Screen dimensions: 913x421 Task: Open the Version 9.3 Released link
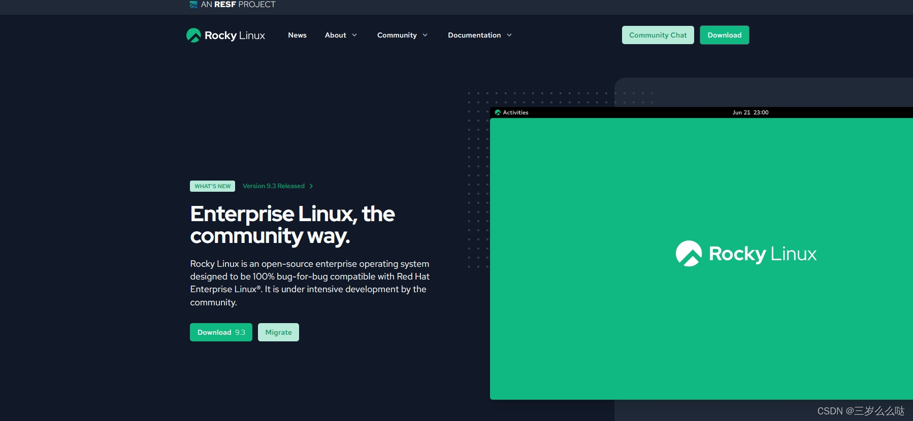click(x=274, y=186)
